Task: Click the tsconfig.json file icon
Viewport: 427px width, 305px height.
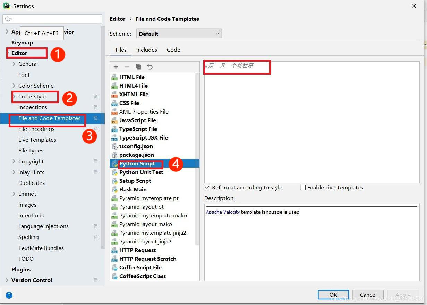Action: (114, 146)
